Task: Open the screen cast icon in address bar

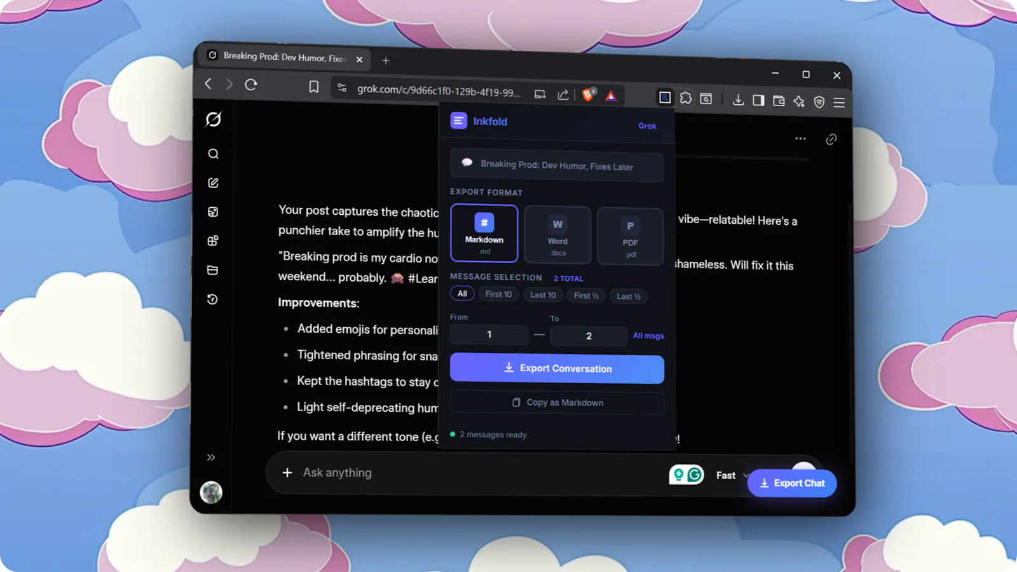Action: click(x=540, y=94)
